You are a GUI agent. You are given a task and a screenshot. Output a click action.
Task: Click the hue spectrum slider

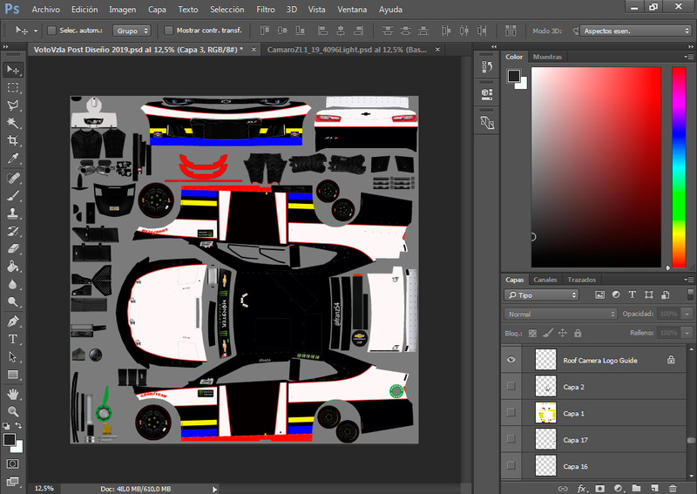pyautogui.click(x=679, y=167)
